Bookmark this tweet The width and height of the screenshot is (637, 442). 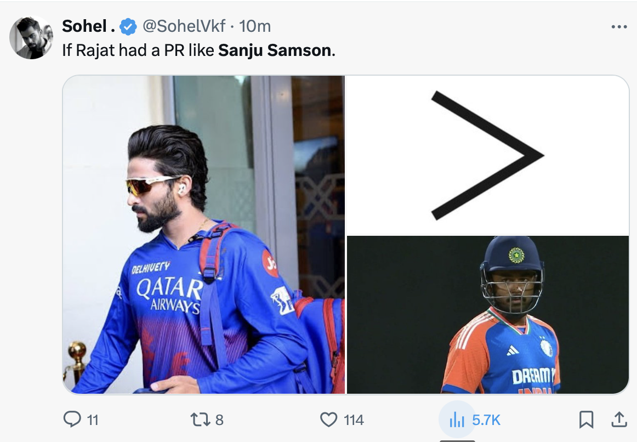pyautogui.click(x=586, y=420)
